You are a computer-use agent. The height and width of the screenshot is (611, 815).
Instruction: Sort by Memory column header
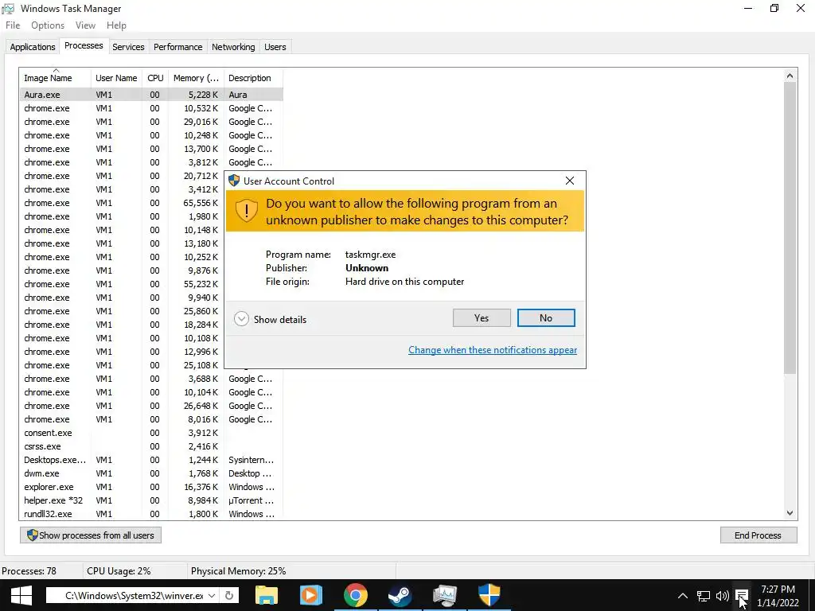click(196, 78)
